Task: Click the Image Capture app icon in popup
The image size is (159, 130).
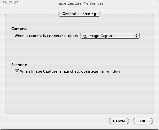Action: tap(85, 36)
